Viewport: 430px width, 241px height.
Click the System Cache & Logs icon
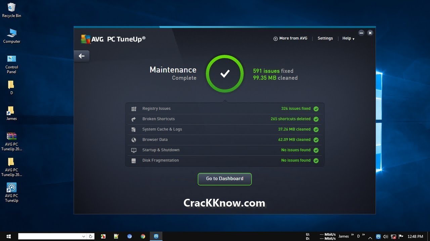point(134,130)
